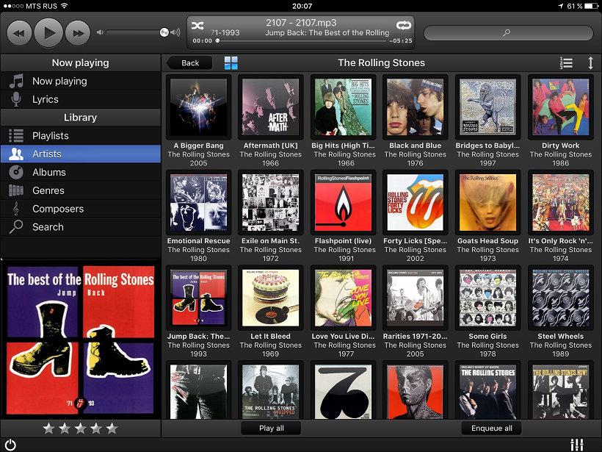Select Artists in the library sidebar
The image size is (602, 452).
[x=81, y=154]
